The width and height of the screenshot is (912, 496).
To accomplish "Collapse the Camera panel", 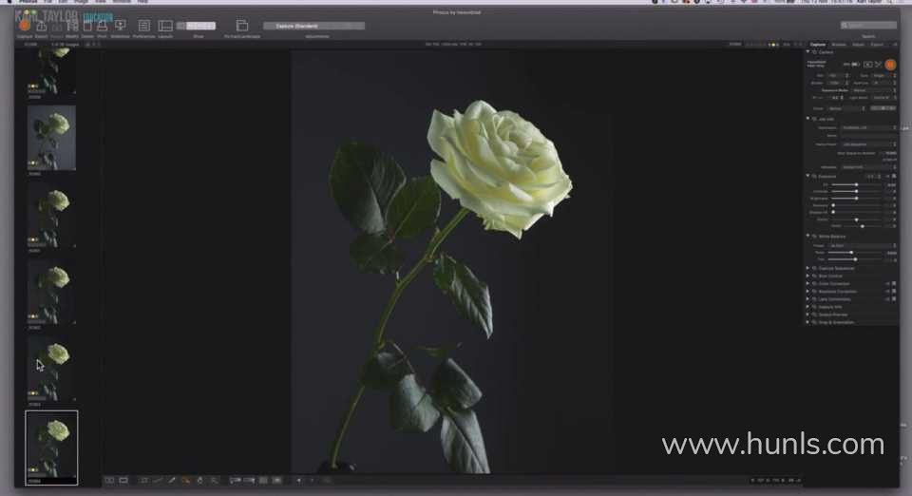I will pos(807,51).
